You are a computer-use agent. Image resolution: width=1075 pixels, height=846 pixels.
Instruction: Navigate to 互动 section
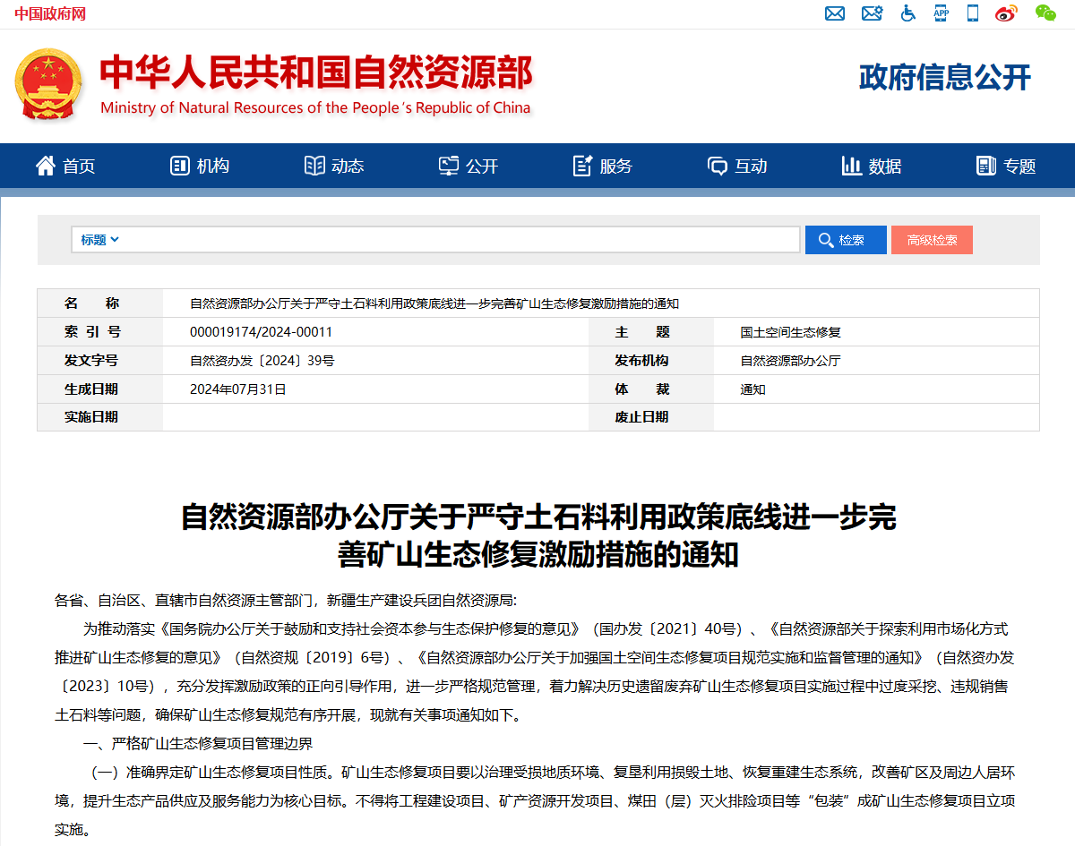click(x=737, y=166)
